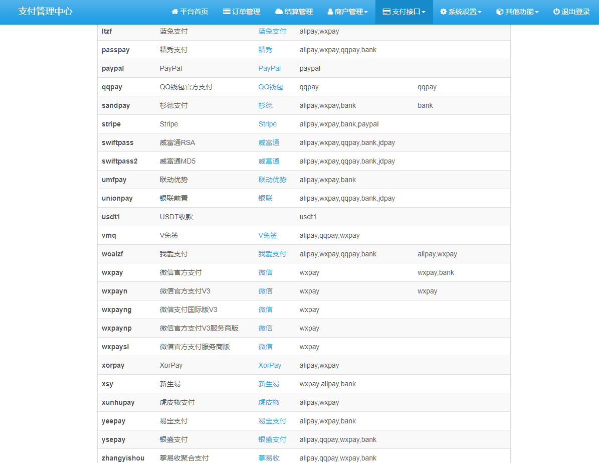Image resolution: width=599 pixels, height=463 pixels.
Task: Open the 银联 link
Action: pyautogui.click(x=265, y=198)
